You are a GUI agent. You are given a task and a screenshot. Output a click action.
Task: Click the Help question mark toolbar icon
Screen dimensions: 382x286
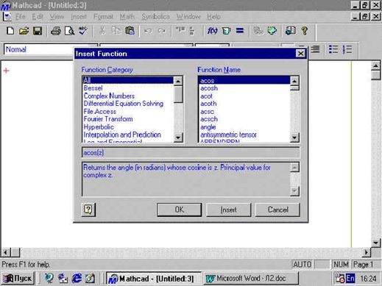click(305, 31)
